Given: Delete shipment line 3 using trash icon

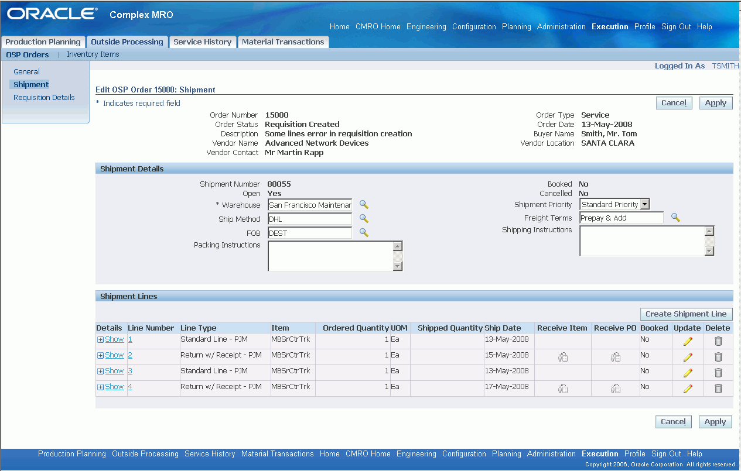Looking at the screenshot, I should coord(718,373).
